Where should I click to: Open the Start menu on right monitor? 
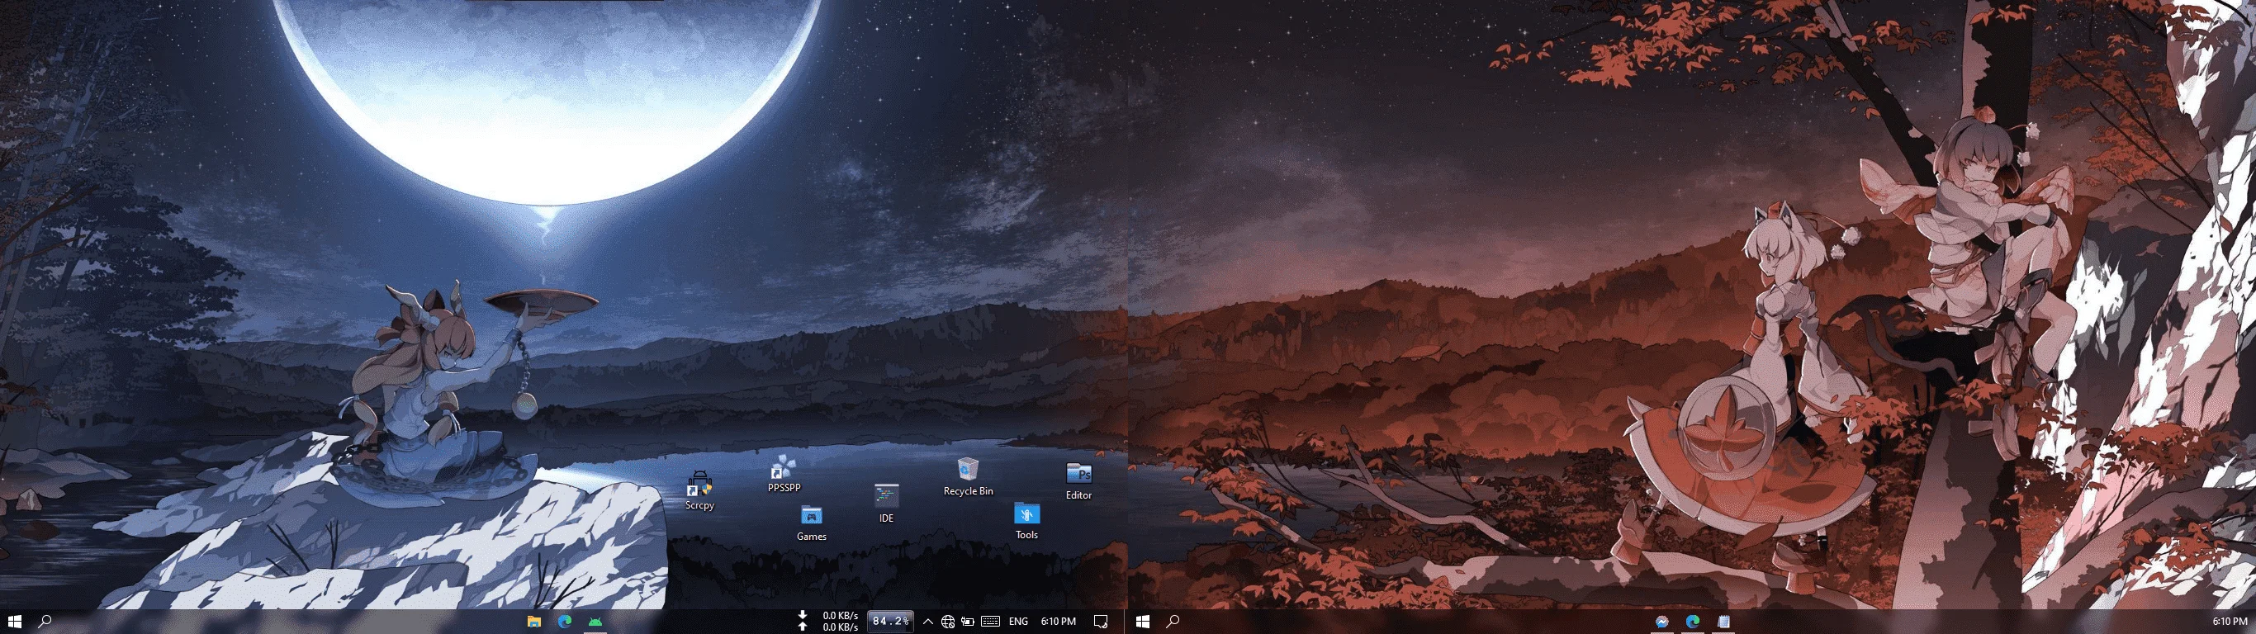point(1142,621)
